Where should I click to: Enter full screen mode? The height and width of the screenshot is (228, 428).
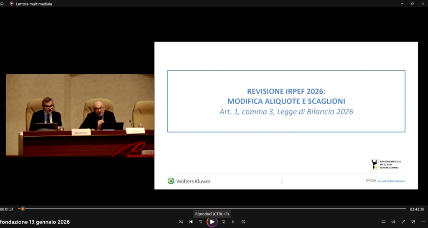click(x=403, y=222)
